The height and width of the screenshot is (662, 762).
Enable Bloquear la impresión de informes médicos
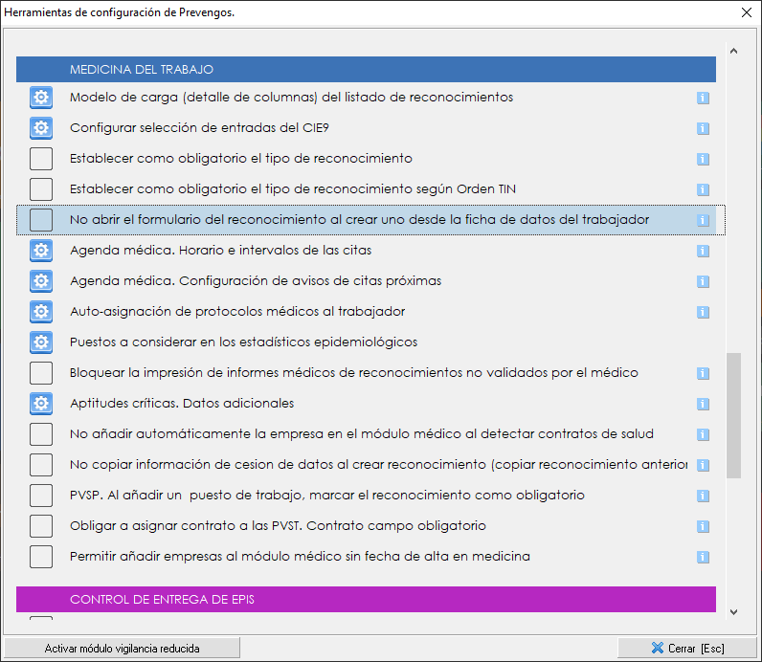pyautogui.click(x=41, y=373)
